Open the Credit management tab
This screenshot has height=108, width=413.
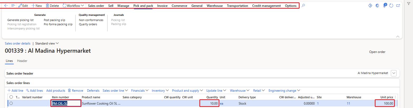click(x=266, y=6)
